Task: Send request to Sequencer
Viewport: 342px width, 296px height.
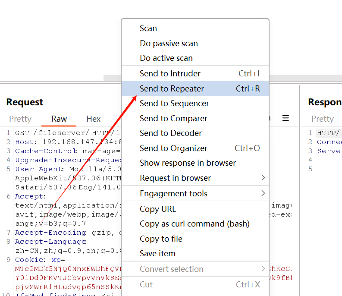Action: pyautogui.click(x=174, y=104)
